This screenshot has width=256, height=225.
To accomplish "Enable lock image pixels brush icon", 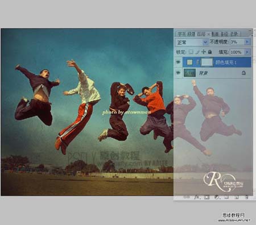I will (197, 52).
